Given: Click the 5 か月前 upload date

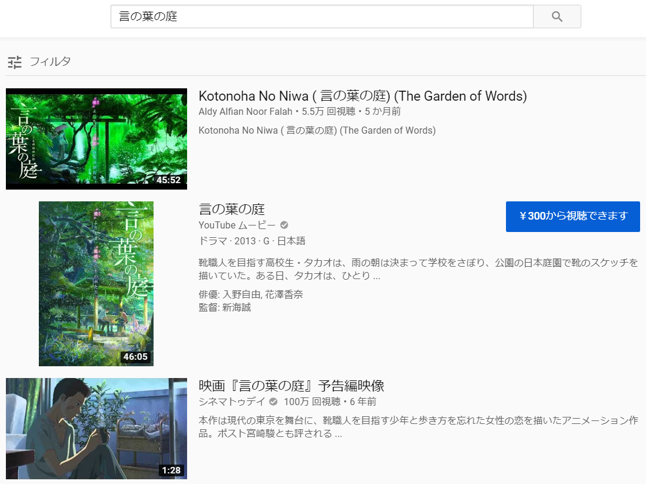Looking at the screenshot, I should tap(383, 112).
